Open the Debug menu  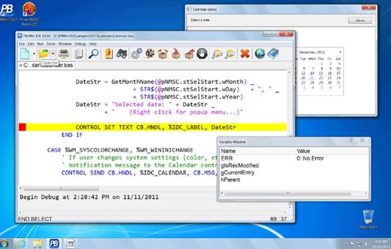coord(80,44)
